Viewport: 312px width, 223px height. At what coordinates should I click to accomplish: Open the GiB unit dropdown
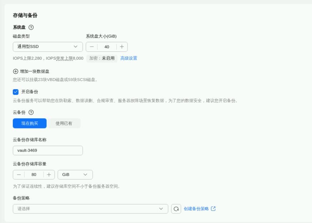(x=75, y=174)
